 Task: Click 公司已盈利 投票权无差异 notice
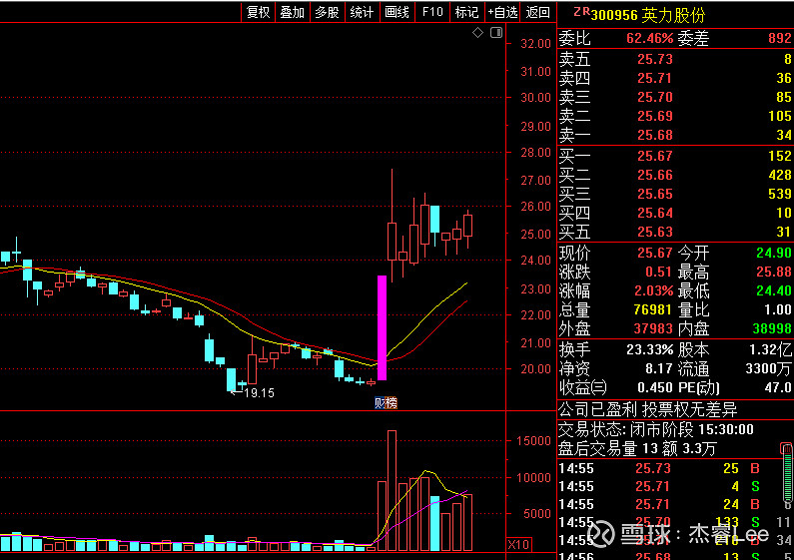point(647,409)
